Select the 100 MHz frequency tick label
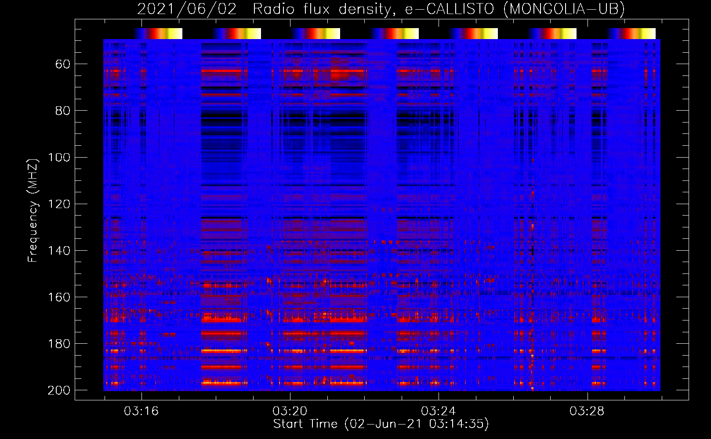The width and height of the screenshot is (711, 439). 59,158
